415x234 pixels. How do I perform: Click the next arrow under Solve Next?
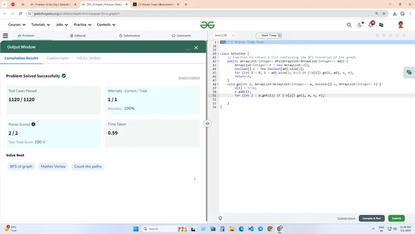(x=195, y=179)
